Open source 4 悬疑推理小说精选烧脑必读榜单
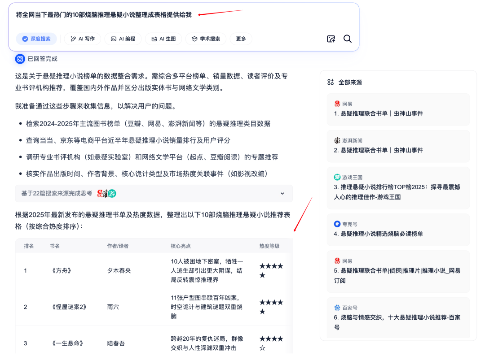Screen dimensions: 485x356 [398, 230]
